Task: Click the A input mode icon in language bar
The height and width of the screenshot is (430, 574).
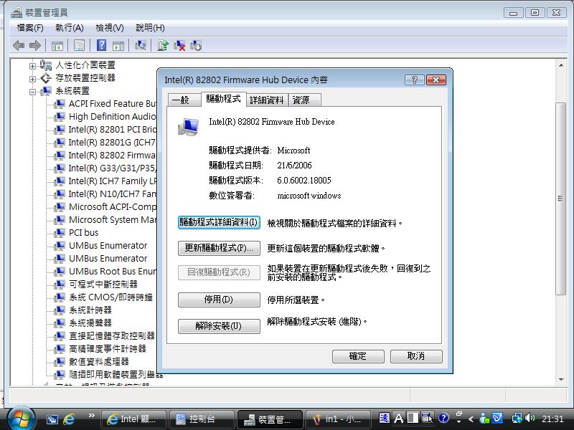Action: pyautogui.click(x=399, y=418)
